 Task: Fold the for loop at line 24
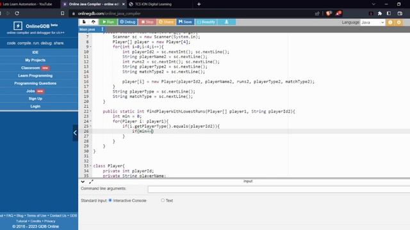(91, 121)
